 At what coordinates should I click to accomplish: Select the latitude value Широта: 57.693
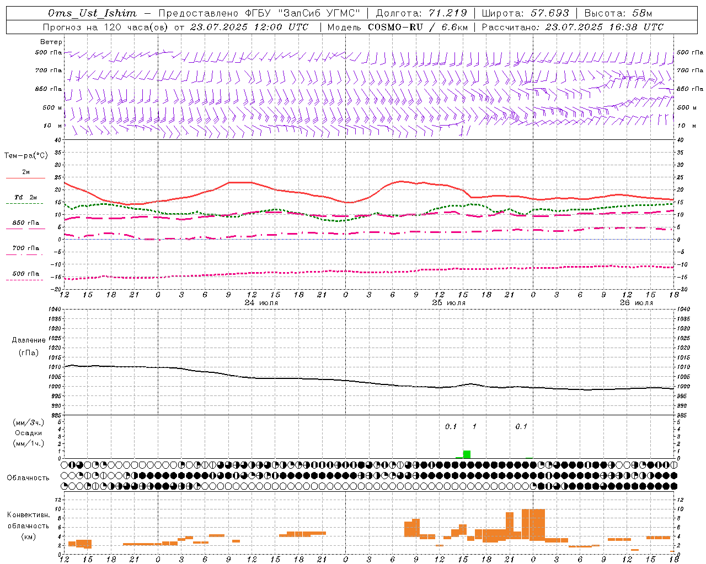tap(525, 13)
